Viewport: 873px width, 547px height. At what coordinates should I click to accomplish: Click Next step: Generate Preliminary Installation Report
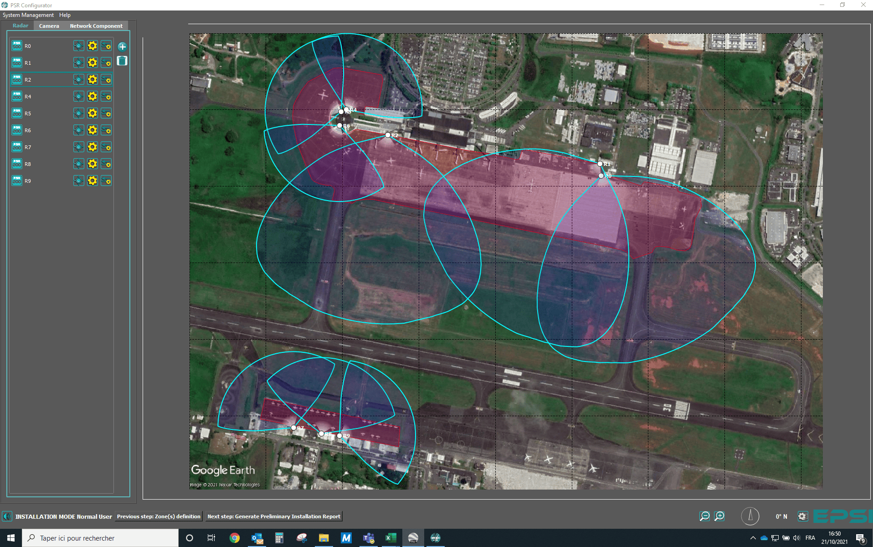pos(274,516)
